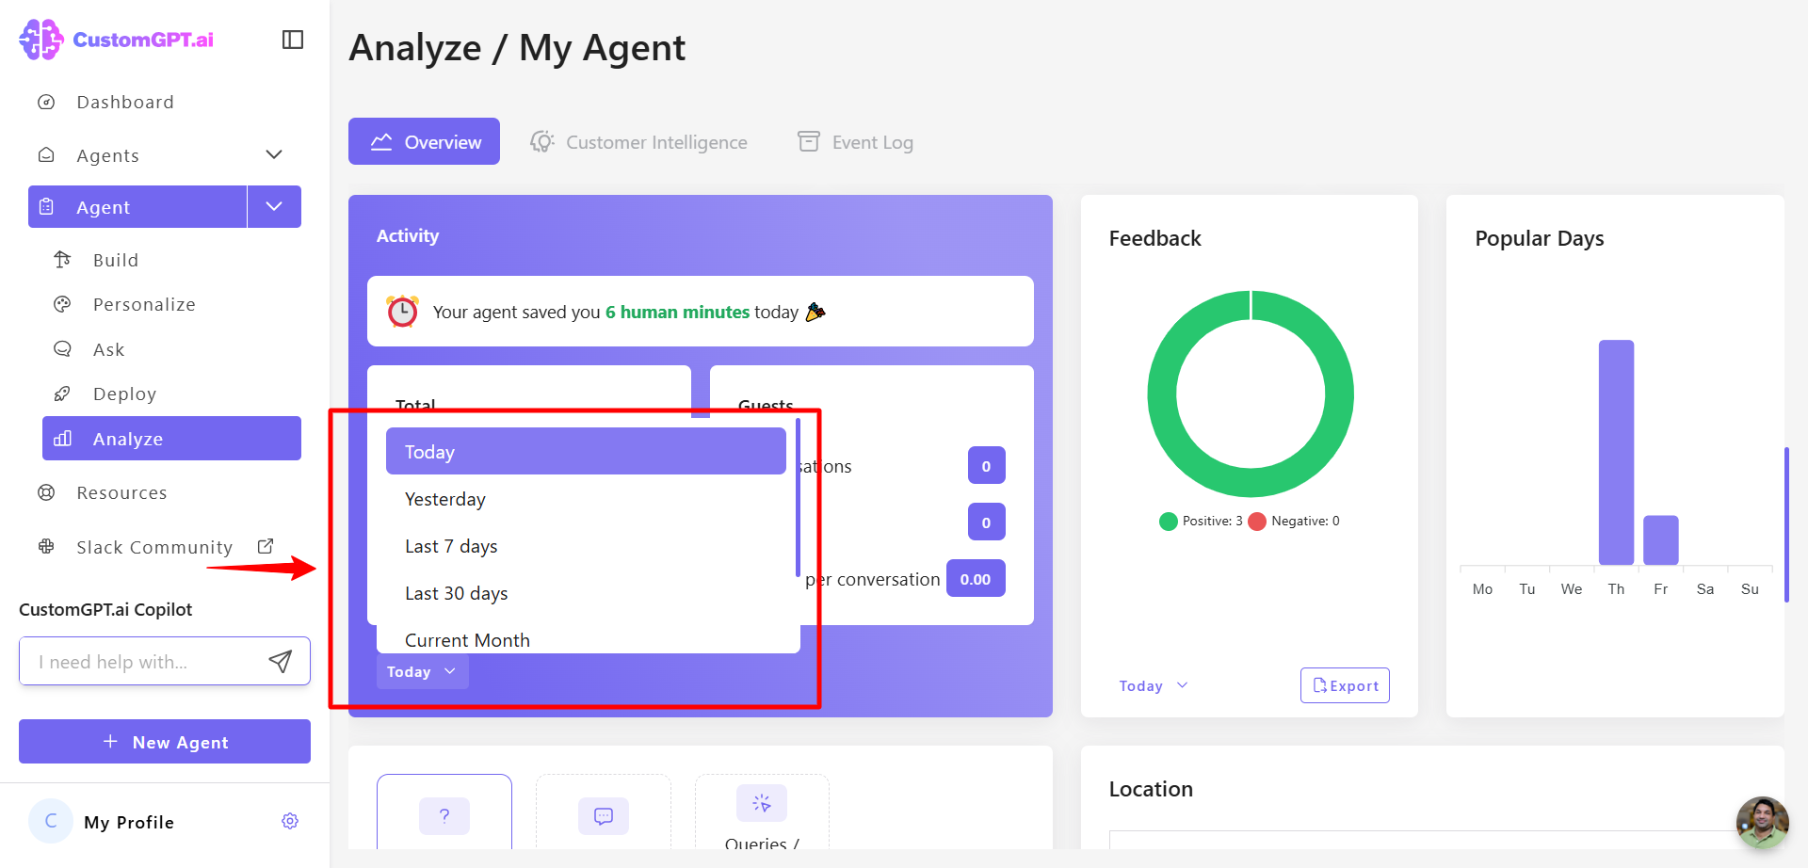Click the Analyze bar chart icon
This screenshot has width=1808, height=868.
[62, 439]
